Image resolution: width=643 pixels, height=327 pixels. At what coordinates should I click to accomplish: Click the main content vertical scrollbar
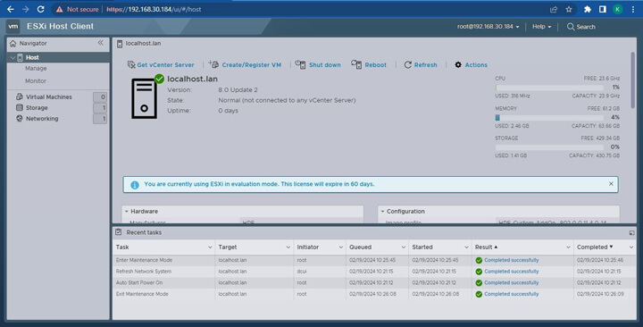click(x=632, y=80)
